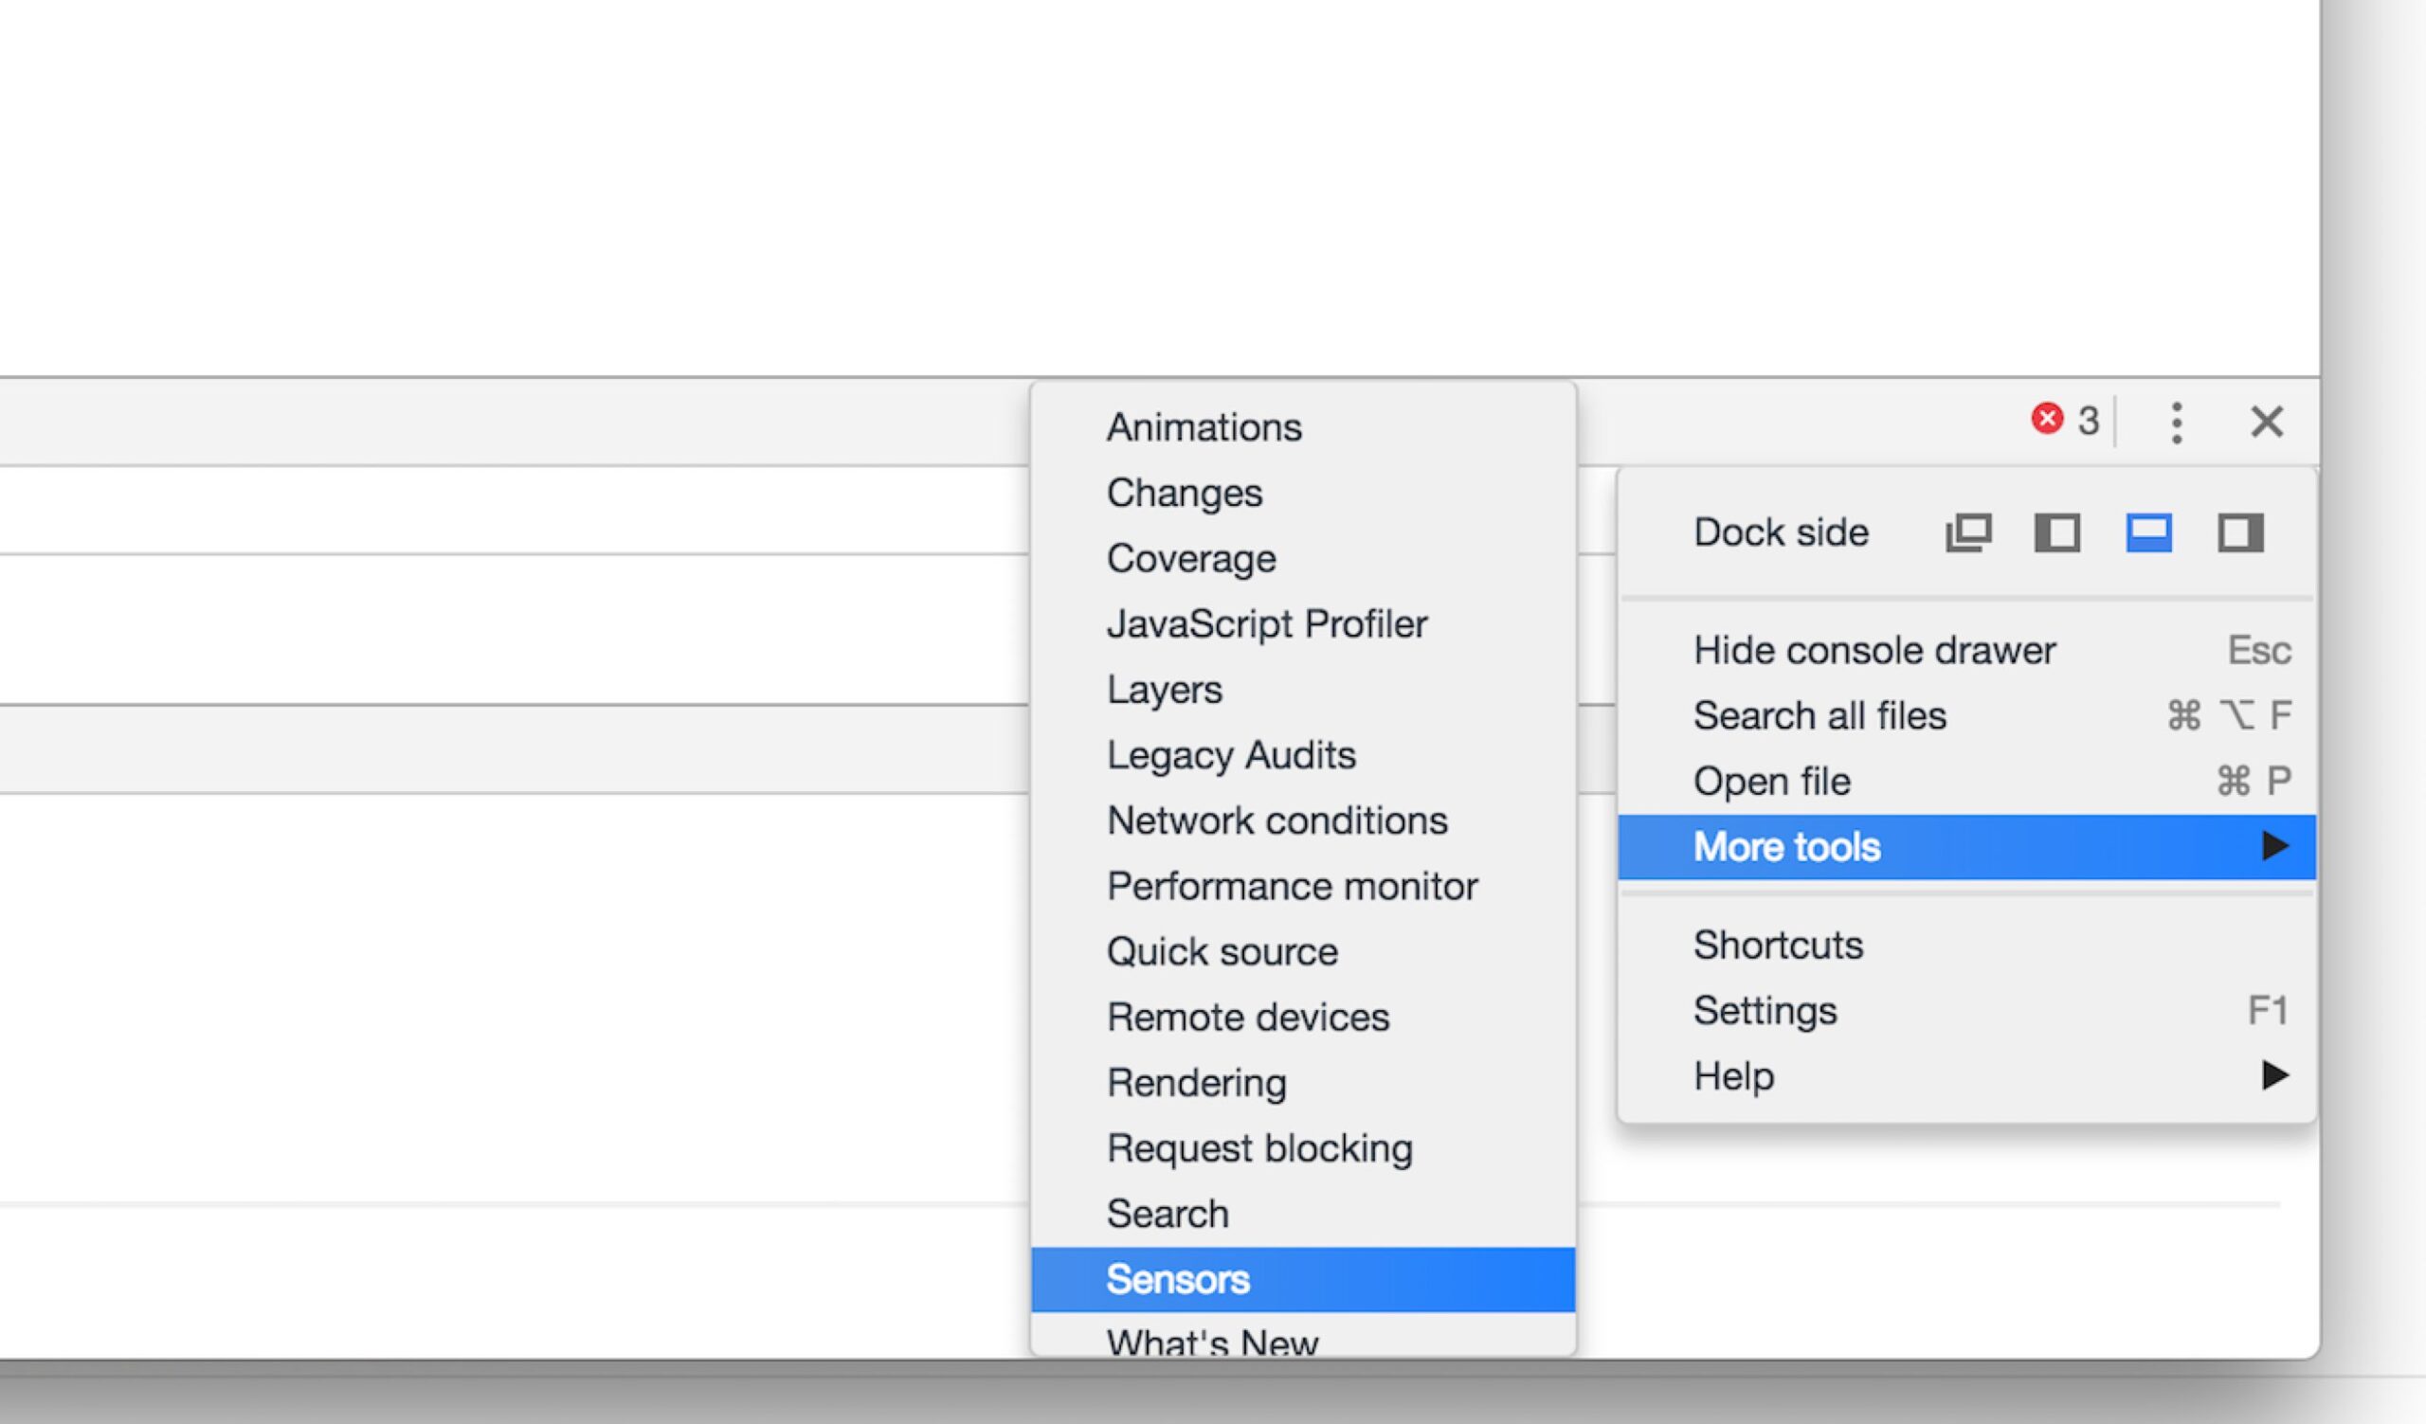2426x1424 pixels.
Task: Select Rendering from the list
Action: 1196,1082
